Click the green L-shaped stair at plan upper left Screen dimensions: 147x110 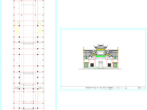tap(17, 24)
